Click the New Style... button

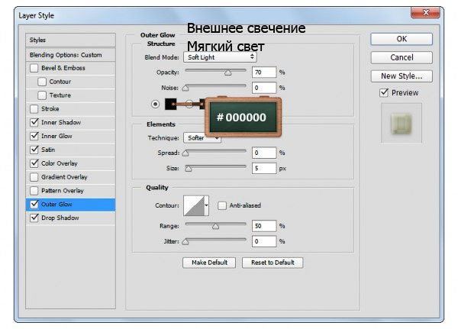tap(402, 76)
